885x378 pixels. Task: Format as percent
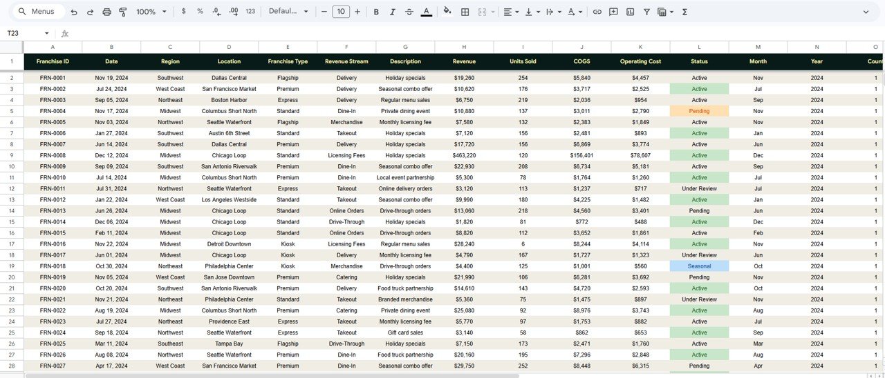200,12
